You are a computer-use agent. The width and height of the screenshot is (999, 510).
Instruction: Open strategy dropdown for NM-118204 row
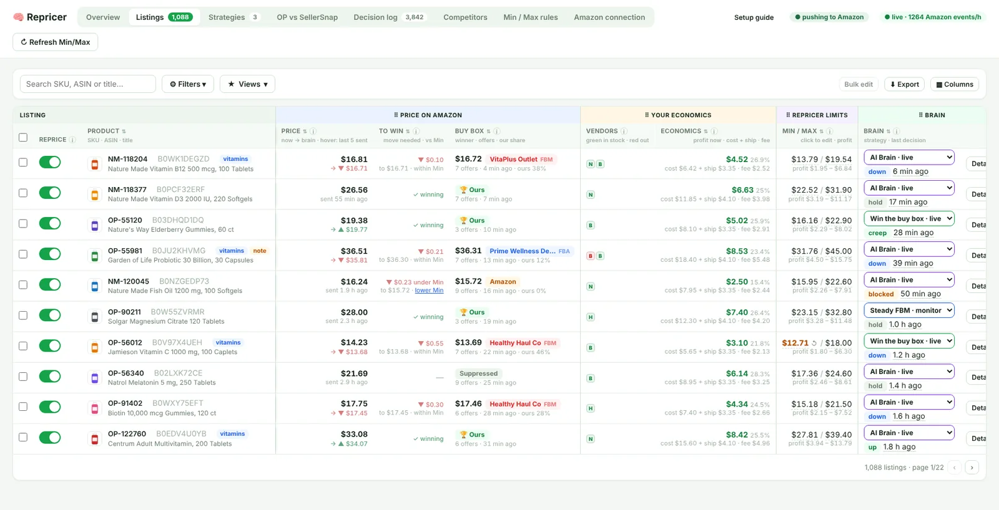909,158
